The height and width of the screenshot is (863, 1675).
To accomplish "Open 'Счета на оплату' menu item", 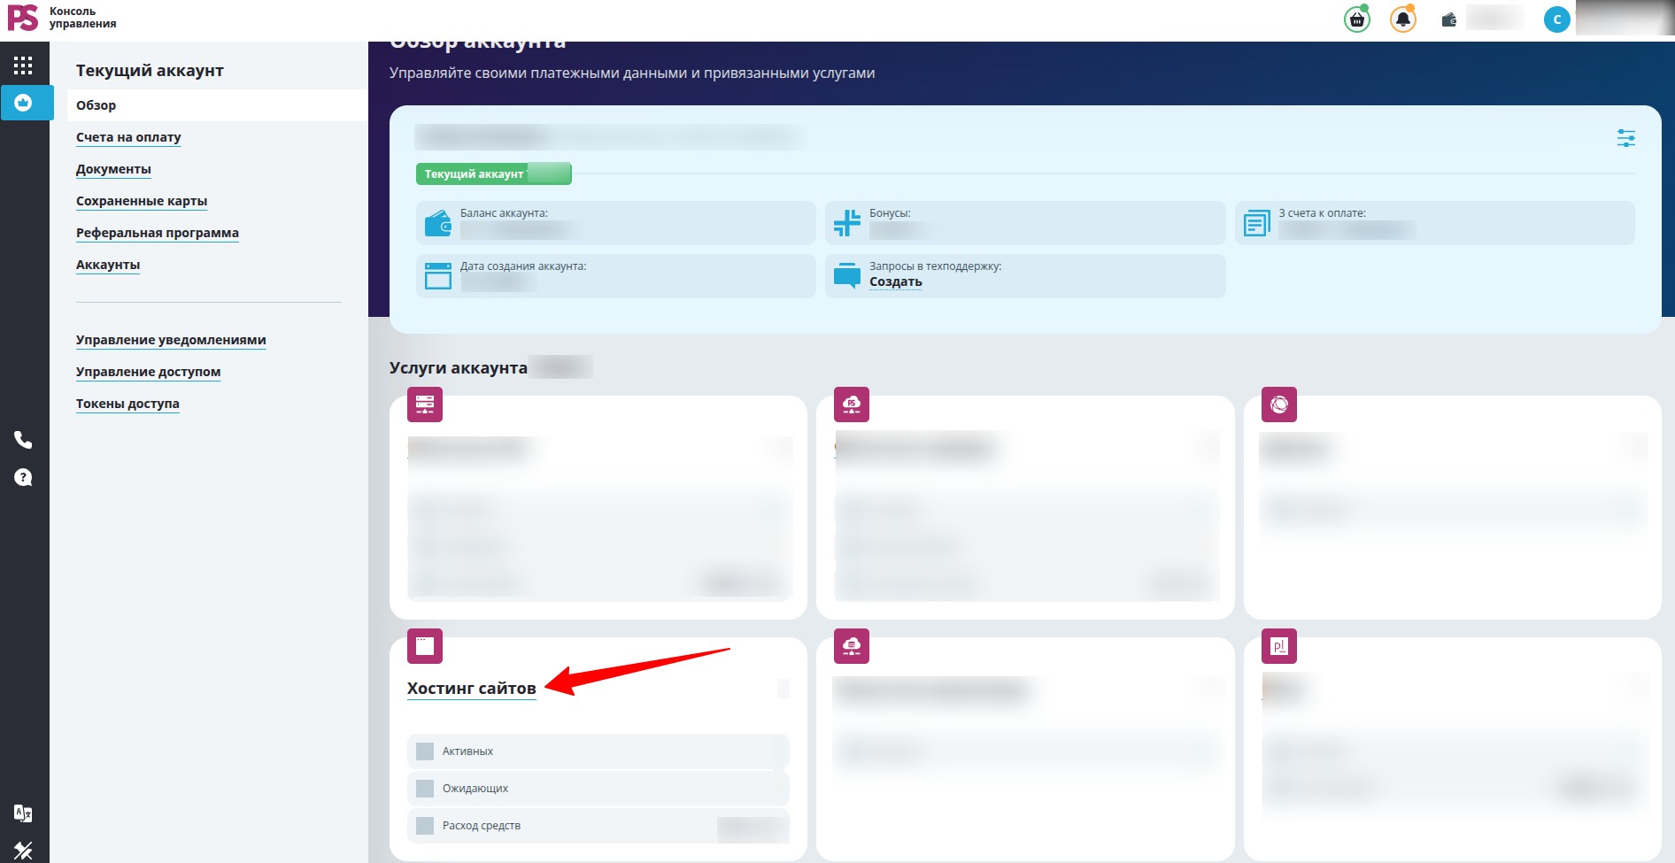I will click(x=128, y=137).
